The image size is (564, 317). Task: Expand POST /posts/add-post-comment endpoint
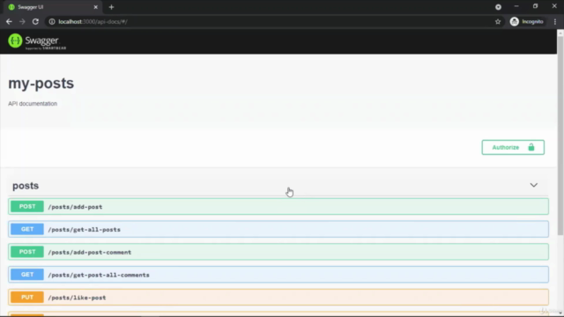coord(278,252)
